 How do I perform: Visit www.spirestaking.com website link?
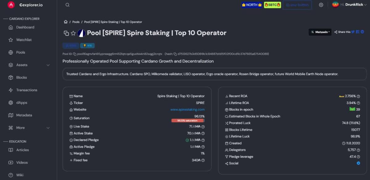coord(187,110)
